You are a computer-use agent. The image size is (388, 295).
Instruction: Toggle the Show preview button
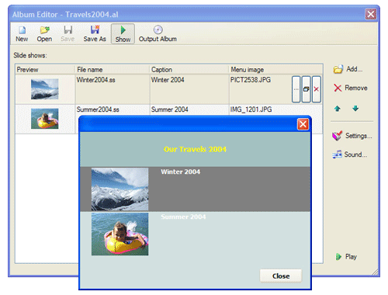click(123, 34)
